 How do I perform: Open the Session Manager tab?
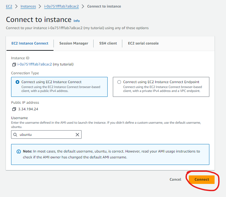(x=74, y=44)
